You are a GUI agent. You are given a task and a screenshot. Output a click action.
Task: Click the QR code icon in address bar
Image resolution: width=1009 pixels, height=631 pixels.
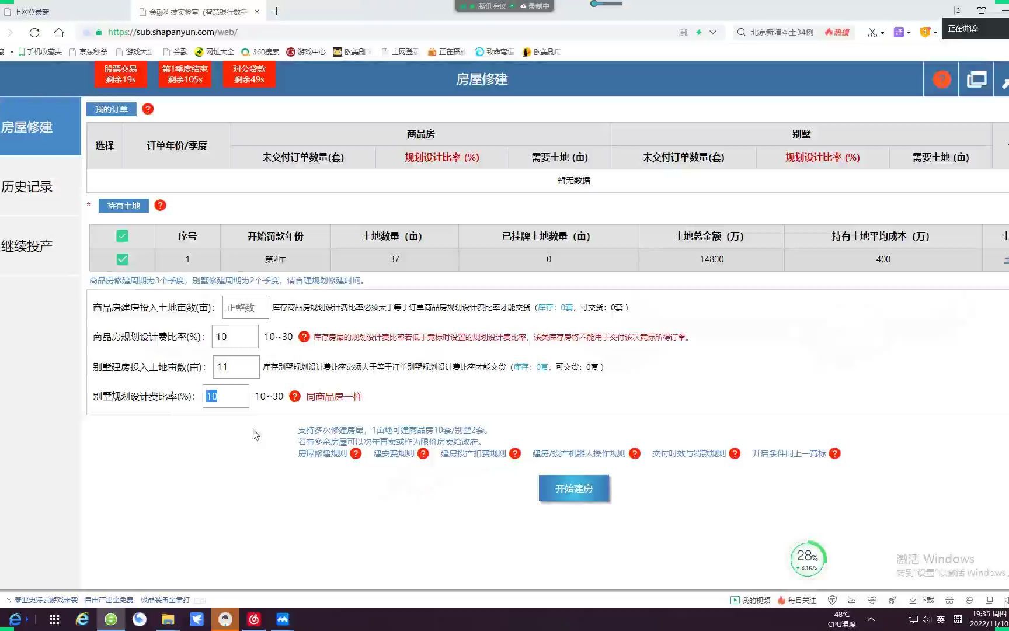pos(684,32)
